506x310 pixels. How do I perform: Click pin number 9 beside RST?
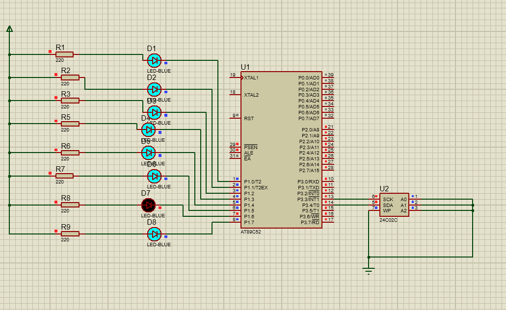click(x=234, y=115)
